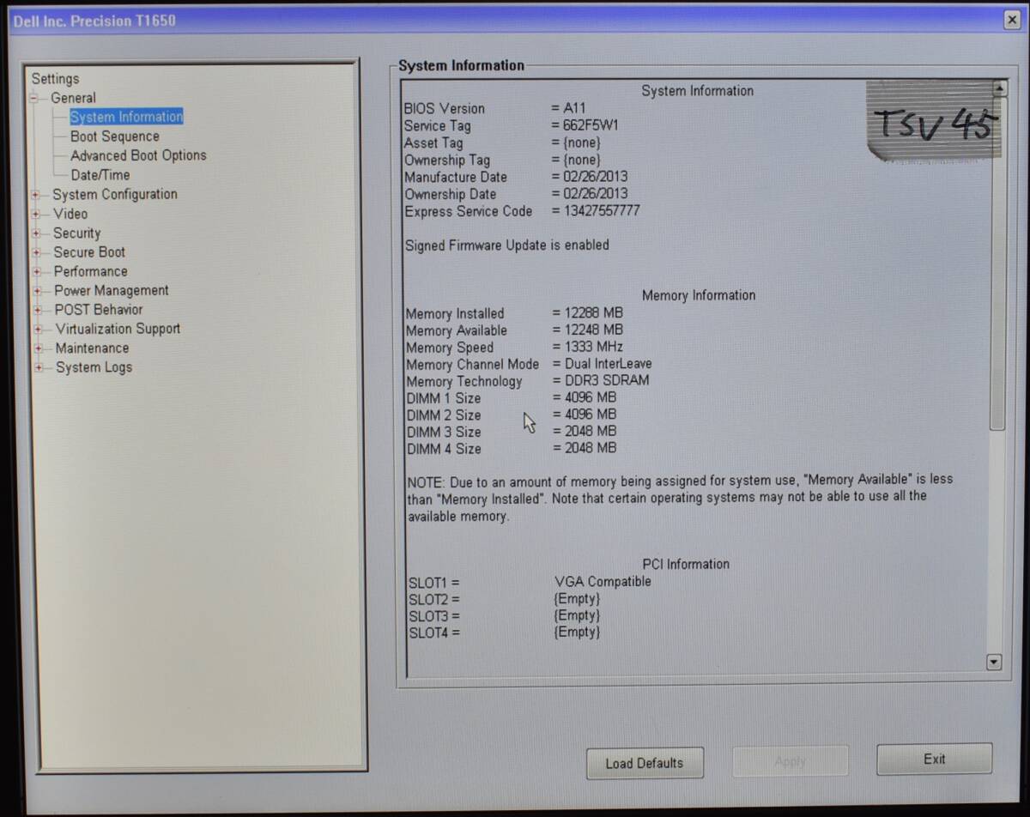Expand the POST Behavior node
This screenshot has height=817, width=1030.
click(37, 310)
